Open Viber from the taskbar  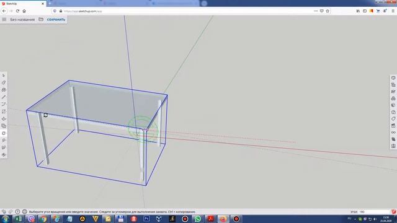tap(31, 219)
